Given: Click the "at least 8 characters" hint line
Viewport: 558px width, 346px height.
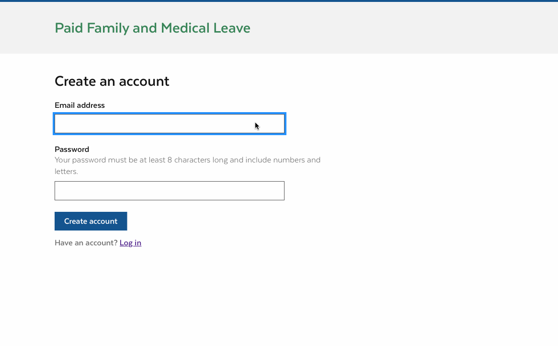Looking at the screenshot, I should tap(187, 160).
